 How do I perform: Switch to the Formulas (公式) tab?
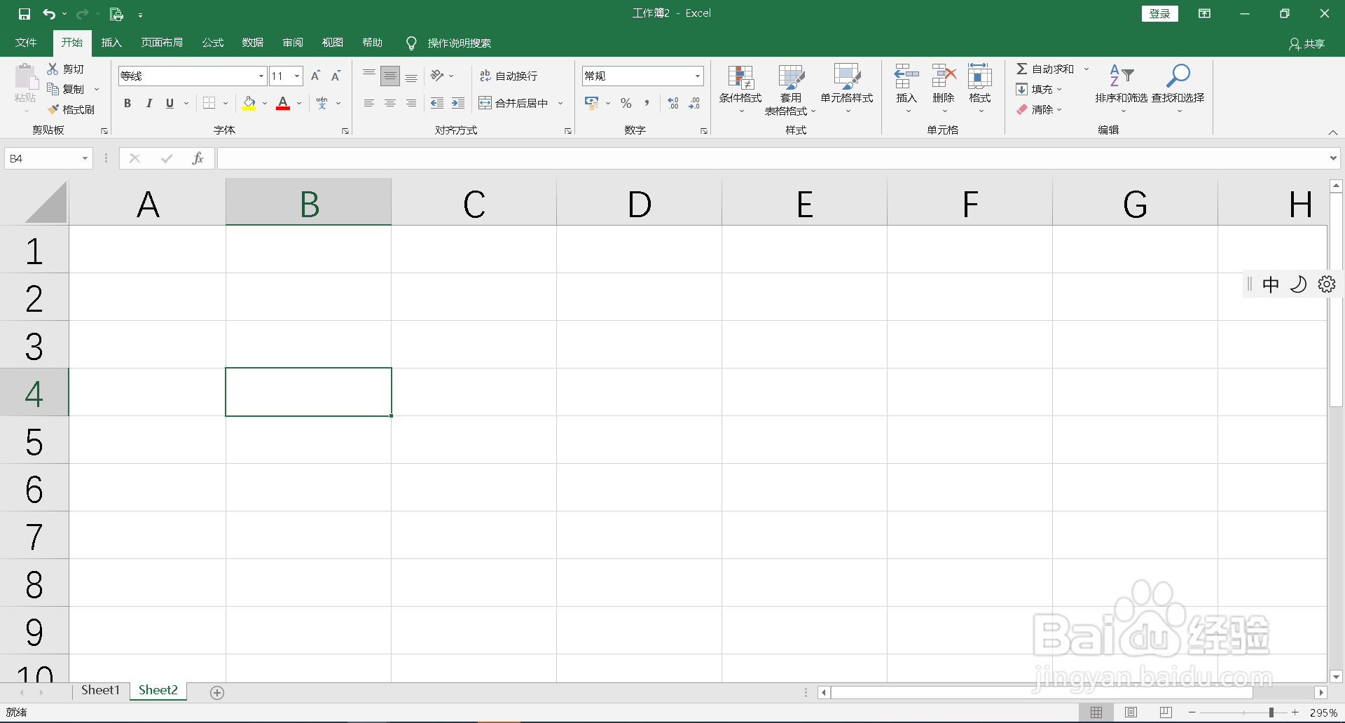(213, 43)
